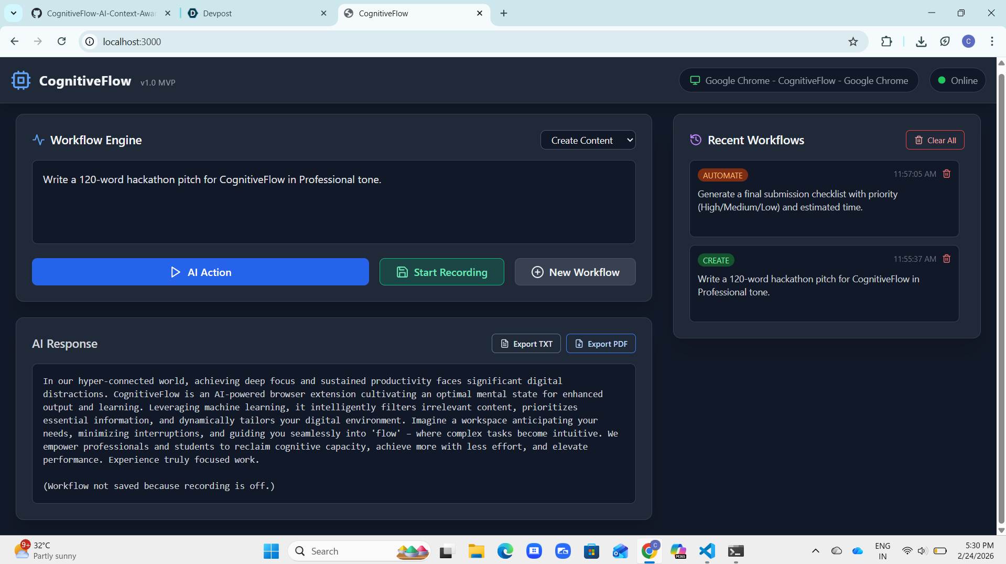Open the Create Content mode dropdown
The width and height of the screenshot is (1006, 564).
(588, 140)
